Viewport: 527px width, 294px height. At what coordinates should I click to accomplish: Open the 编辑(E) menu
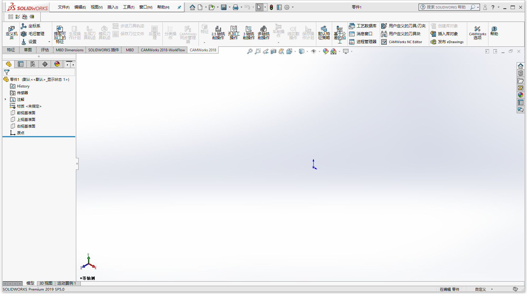tap(80, 7)
